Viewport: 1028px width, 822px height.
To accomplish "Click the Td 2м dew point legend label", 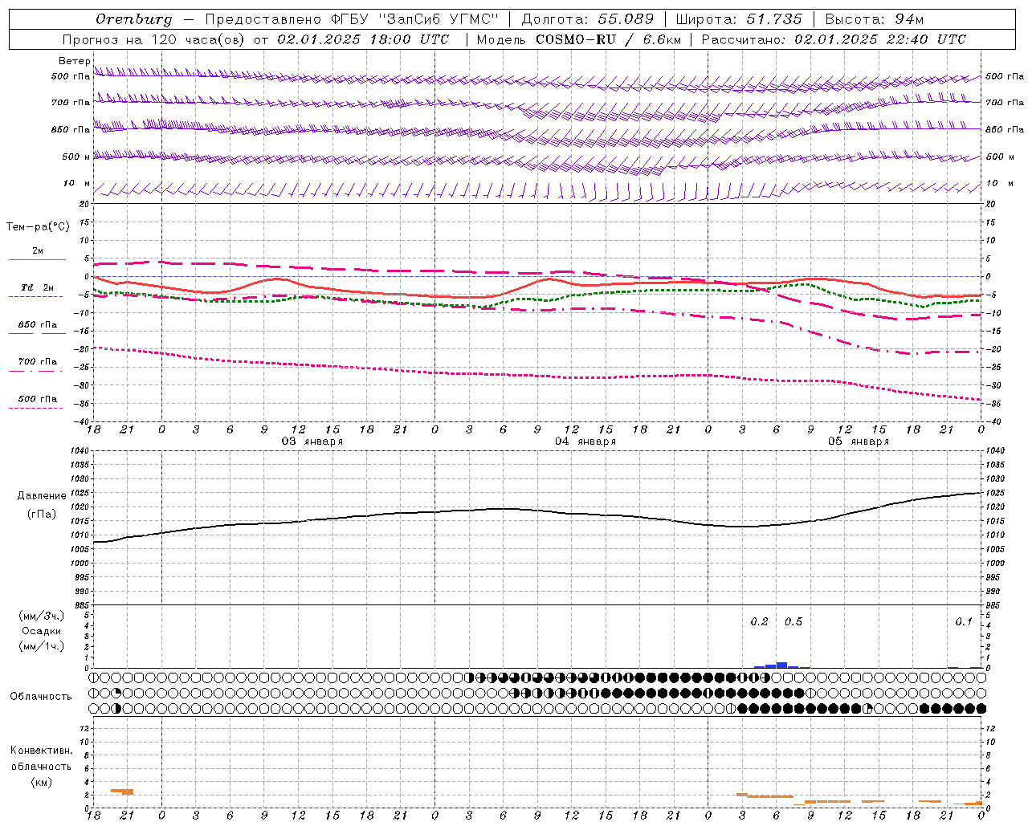I will (x=38, y=287).
